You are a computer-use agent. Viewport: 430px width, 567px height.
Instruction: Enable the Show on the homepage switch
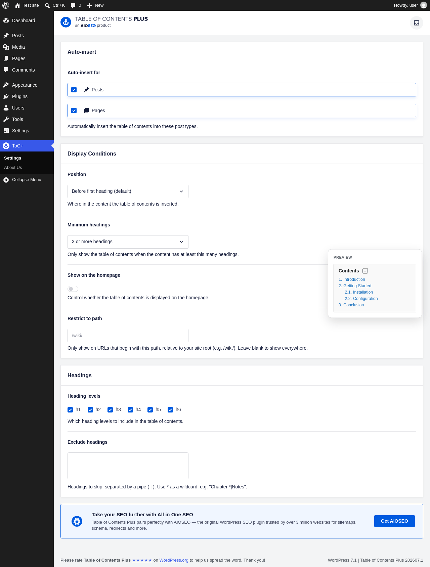73,289
